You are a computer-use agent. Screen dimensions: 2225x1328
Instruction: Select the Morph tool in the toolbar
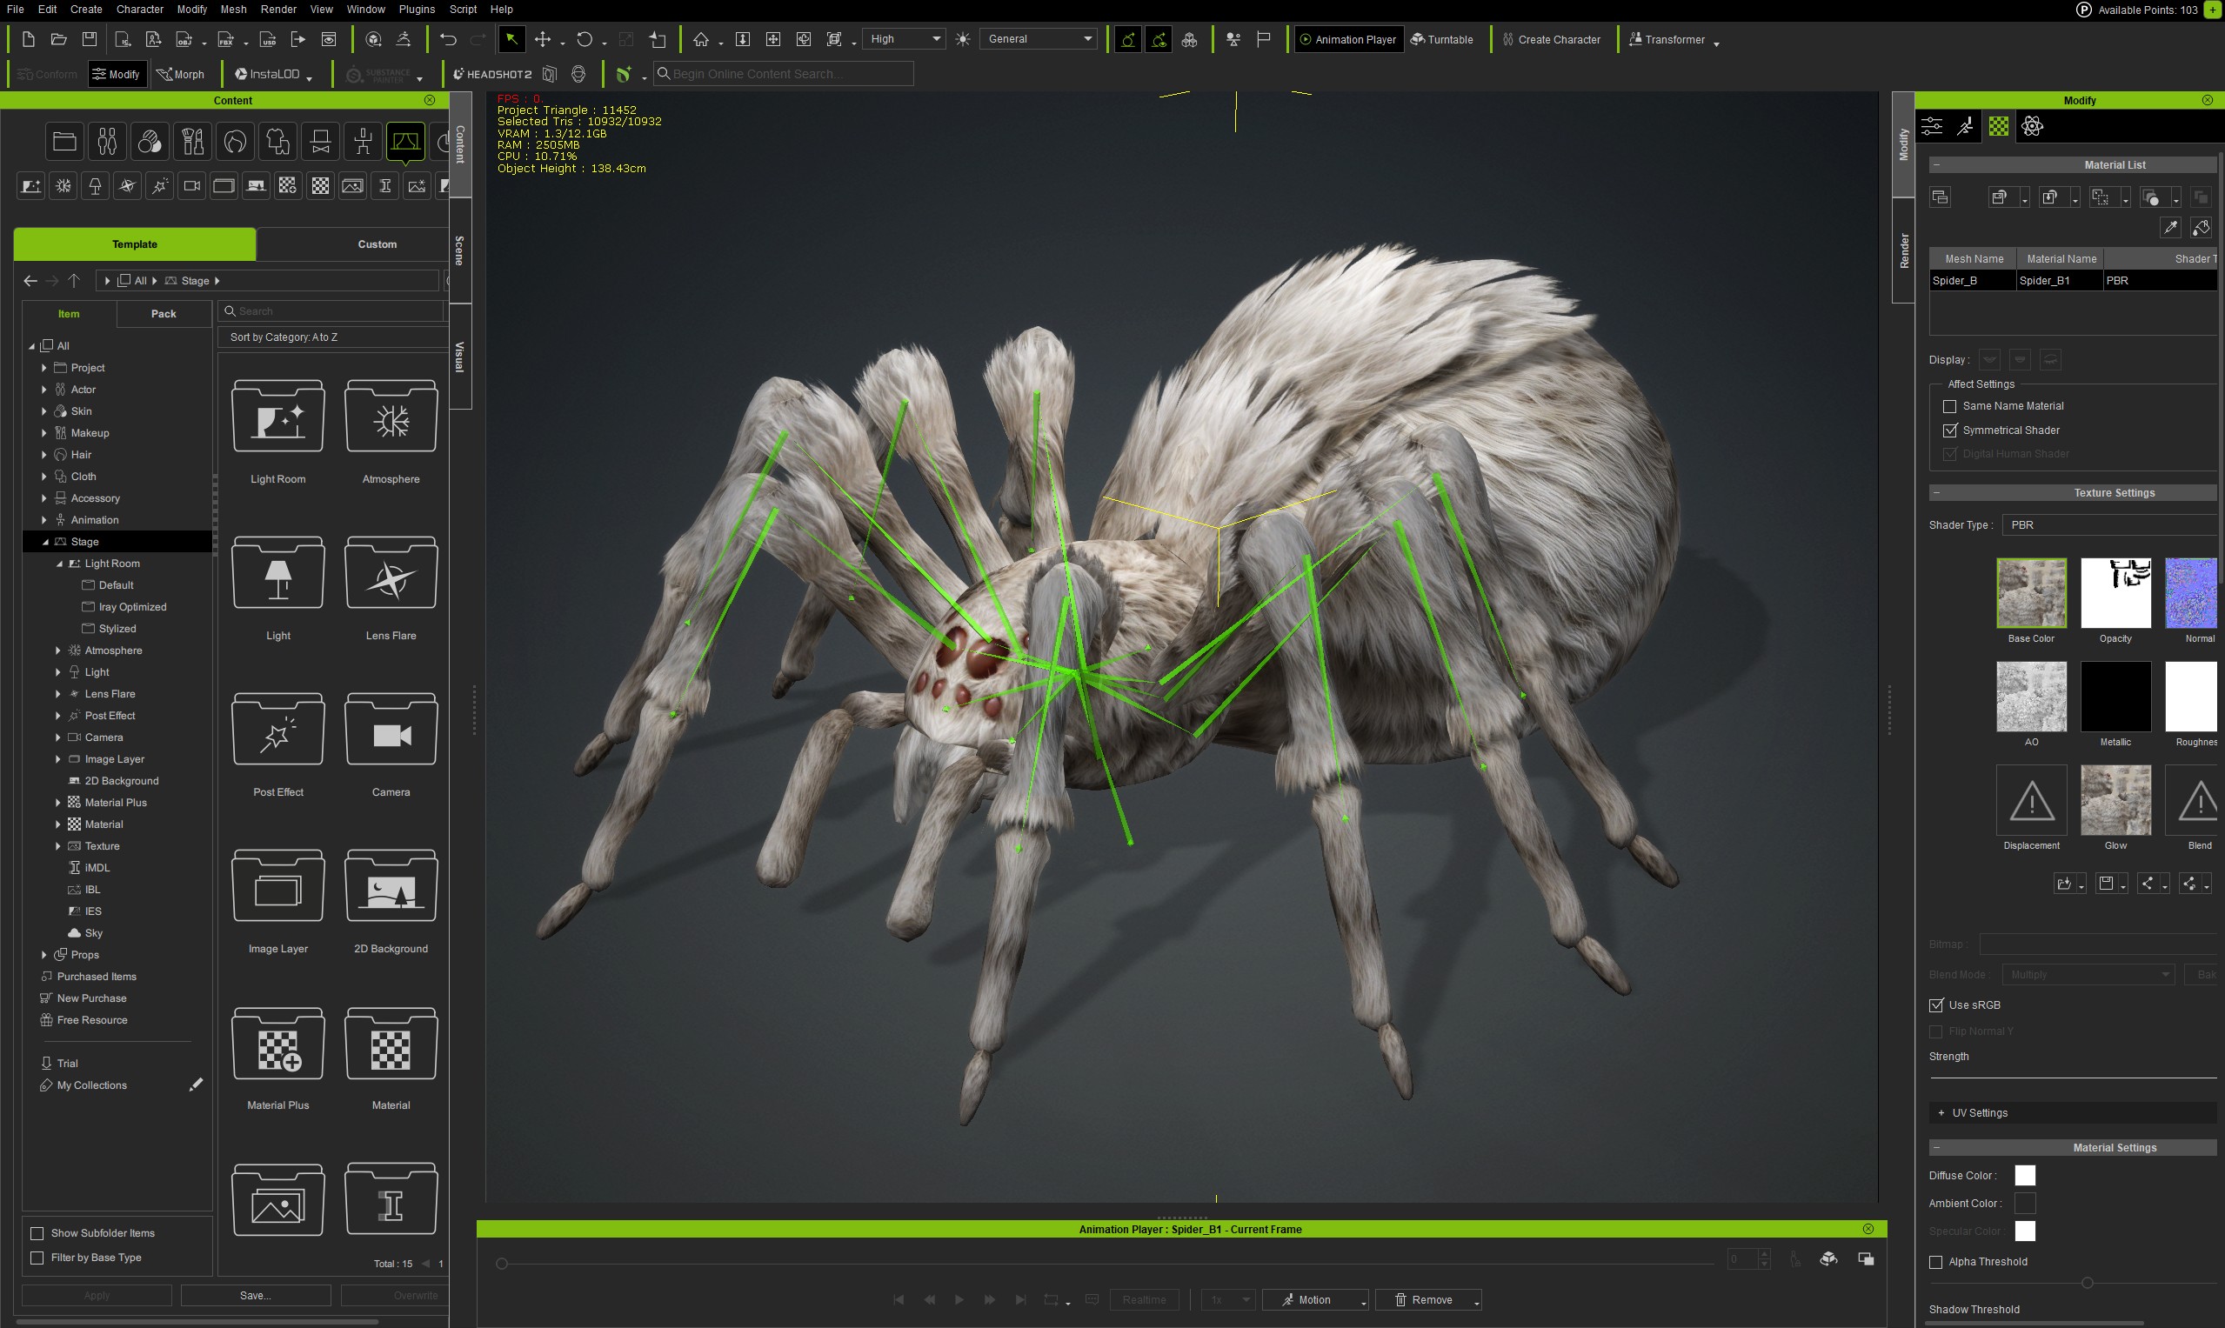pos(182,73)
